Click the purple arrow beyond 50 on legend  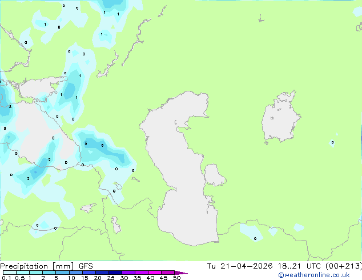coord(181,273)
